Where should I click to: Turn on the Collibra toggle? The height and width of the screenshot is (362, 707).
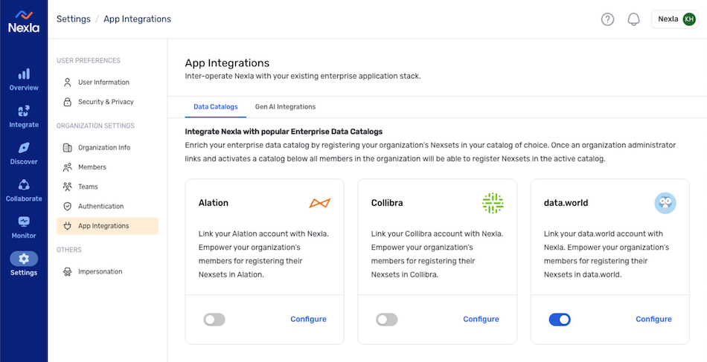point(387,320)
